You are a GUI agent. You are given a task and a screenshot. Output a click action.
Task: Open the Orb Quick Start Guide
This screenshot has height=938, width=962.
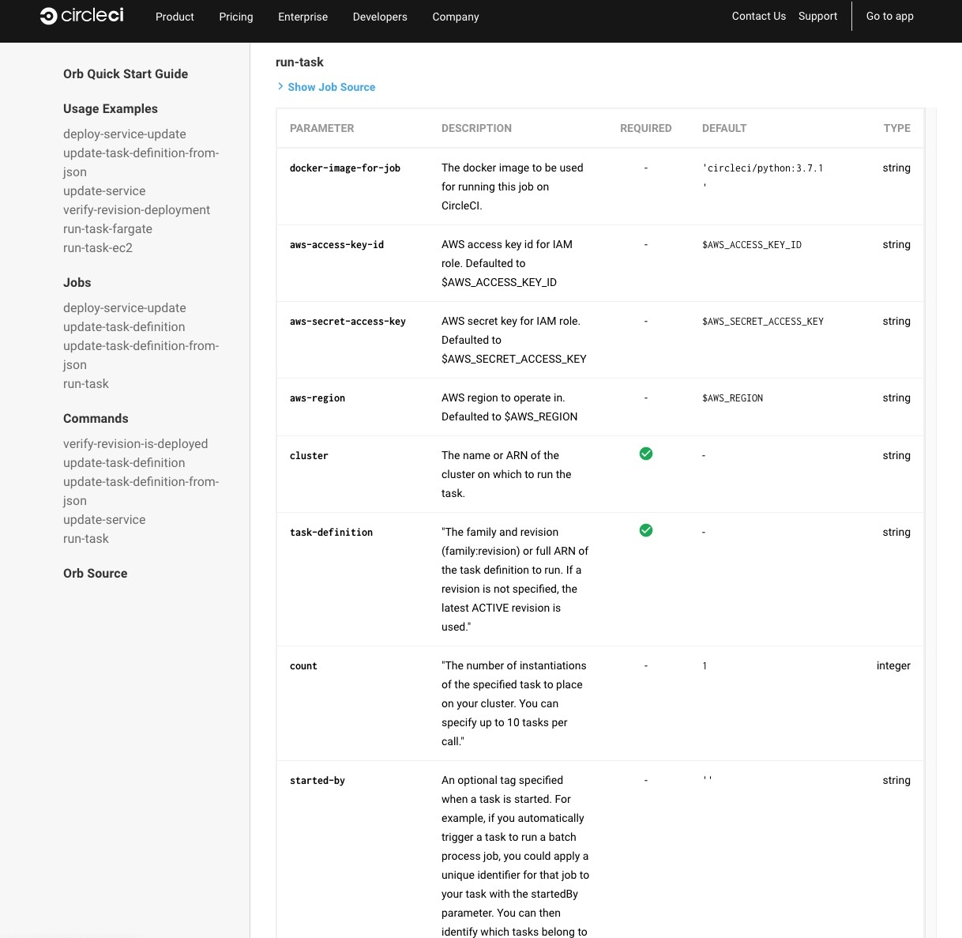tap(126, 73)
